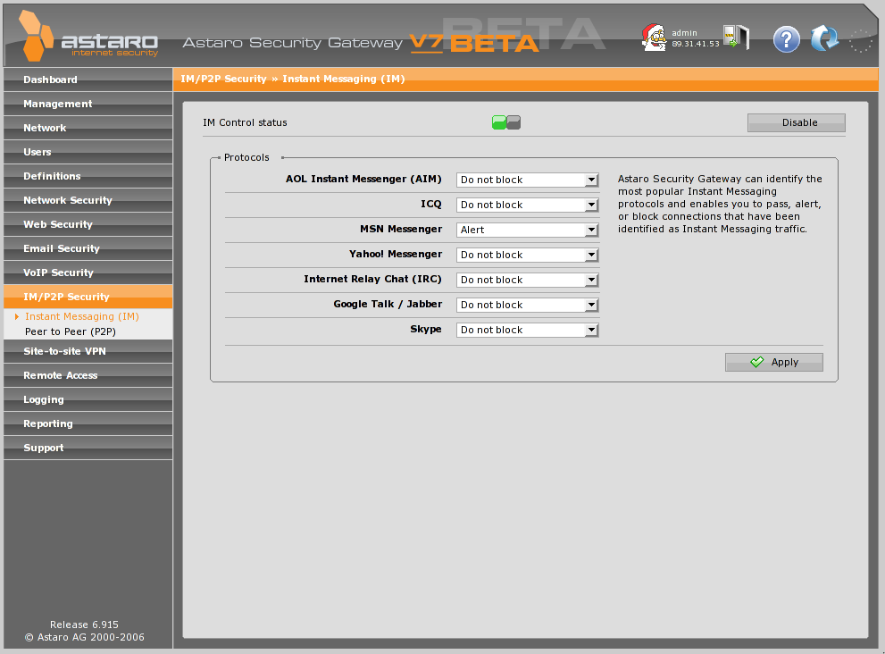Expand the MSN Messenger dropdown set to Alert
This screenshot has width=885, height=654.
(x=527, y=230)
